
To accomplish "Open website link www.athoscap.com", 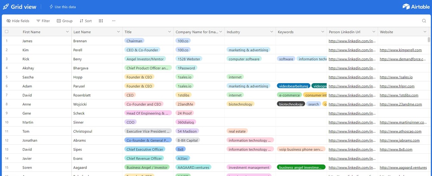I will point(401,131).
